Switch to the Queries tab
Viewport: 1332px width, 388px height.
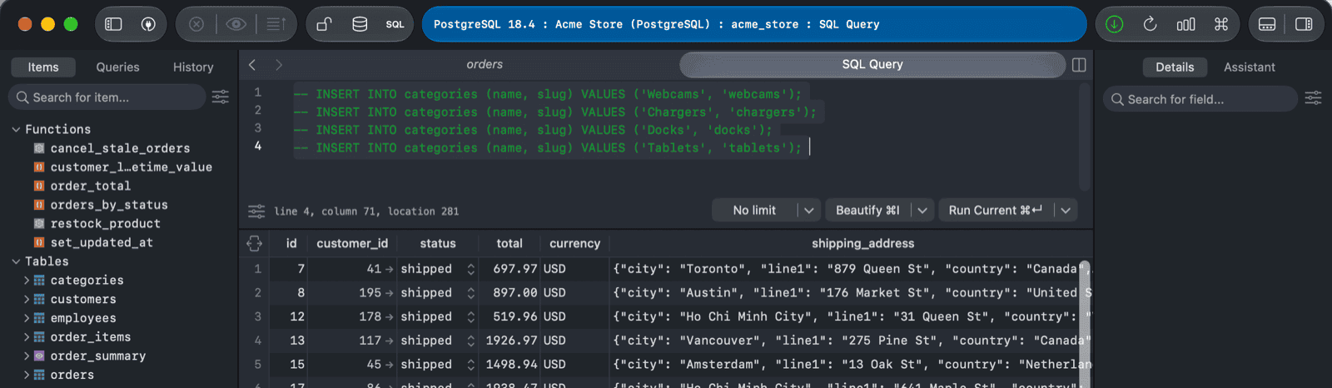[117, 67]
